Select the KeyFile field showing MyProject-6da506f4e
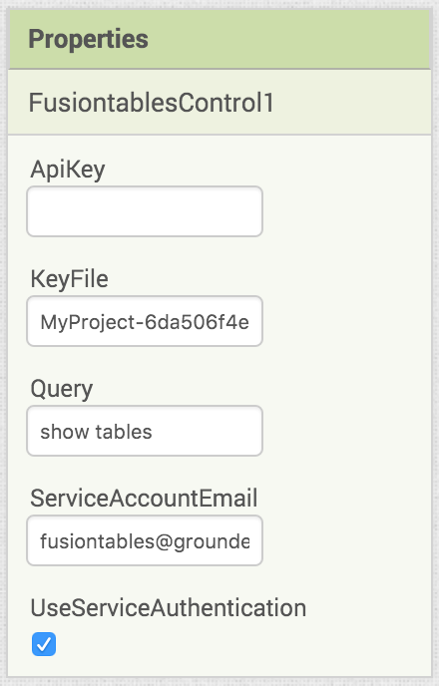The height and width of the screenshot is (686, 439). 145,321
